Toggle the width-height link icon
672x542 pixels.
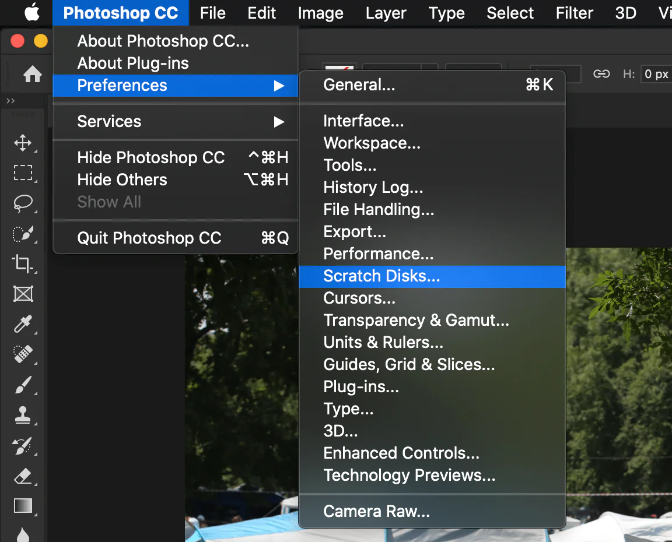coord(601,74)
